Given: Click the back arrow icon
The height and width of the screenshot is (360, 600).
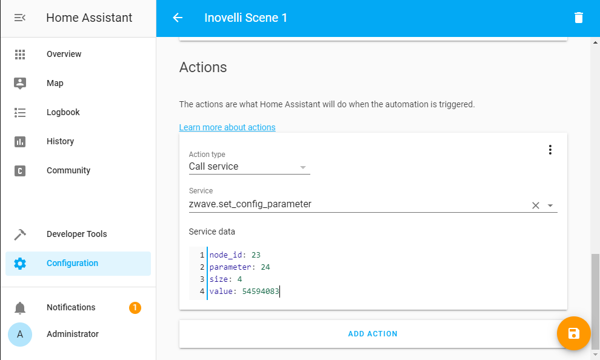Looking at the screenshot, I should 178,18.
